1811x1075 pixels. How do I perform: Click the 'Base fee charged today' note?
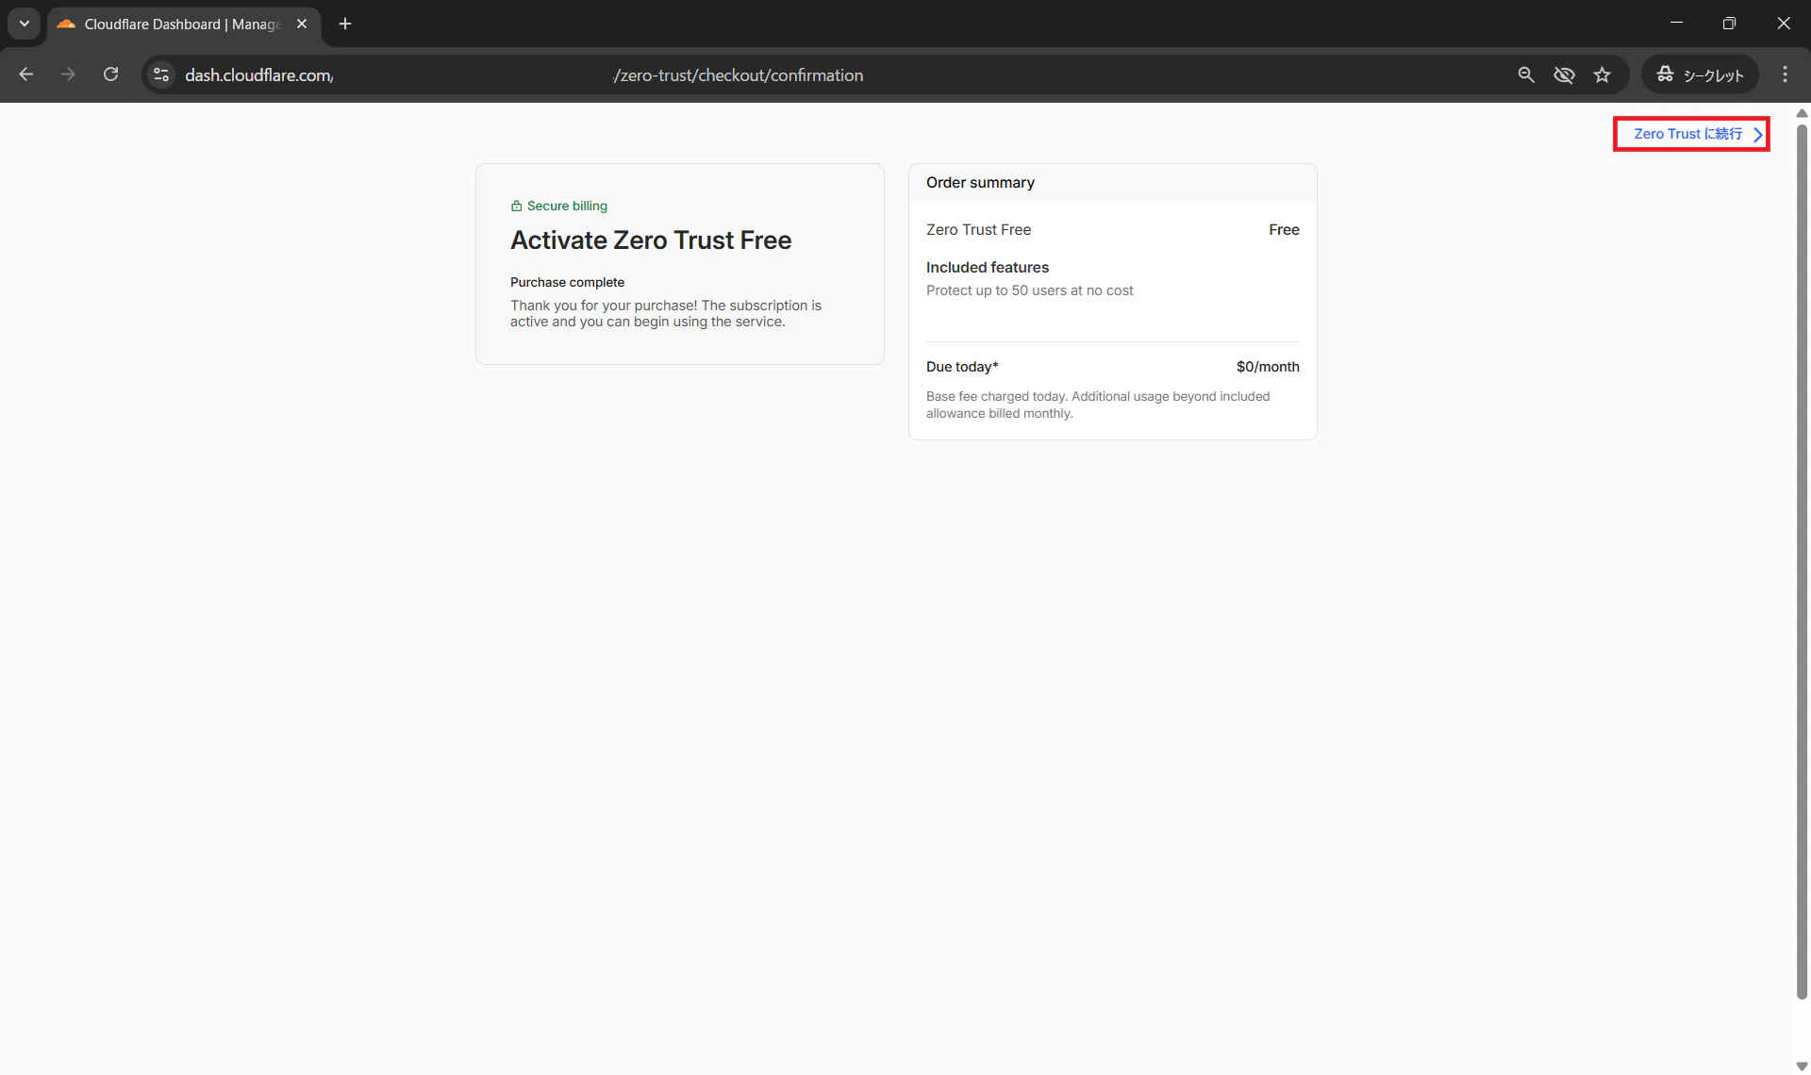[1098, 405]
